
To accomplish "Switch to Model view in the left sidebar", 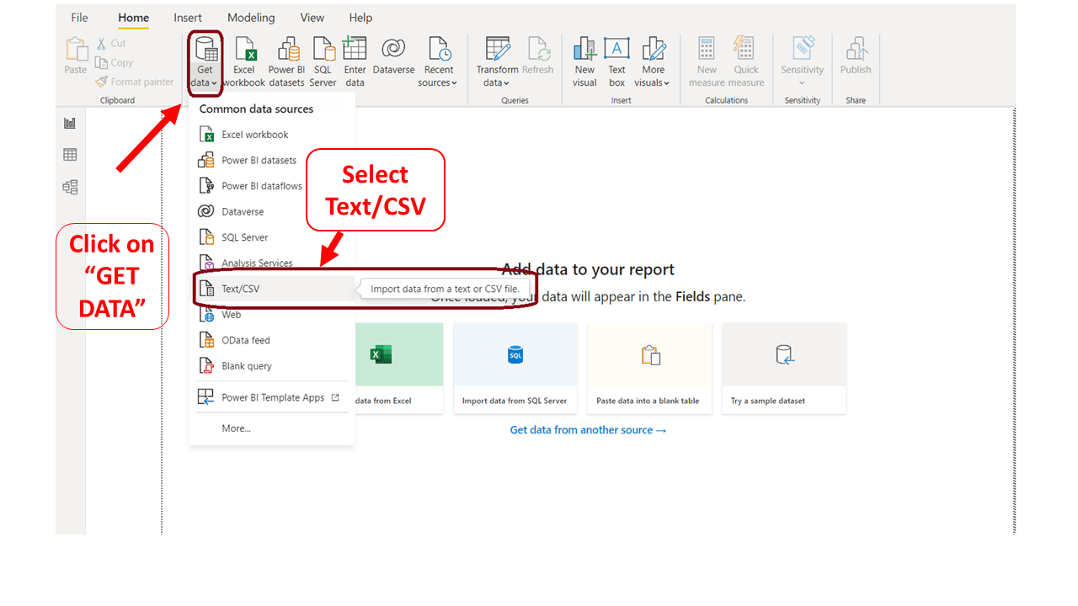I will (71, 187).
